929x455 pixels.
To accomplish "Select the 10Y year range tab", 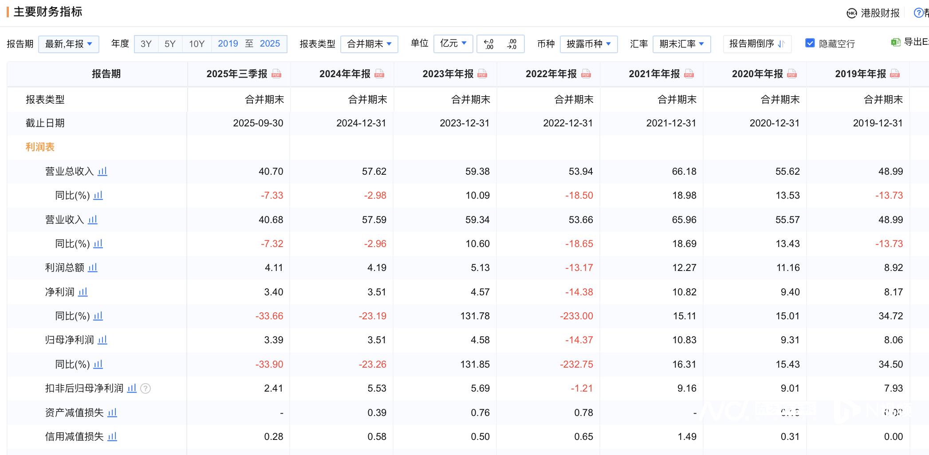I will click(x=197, y=44).
